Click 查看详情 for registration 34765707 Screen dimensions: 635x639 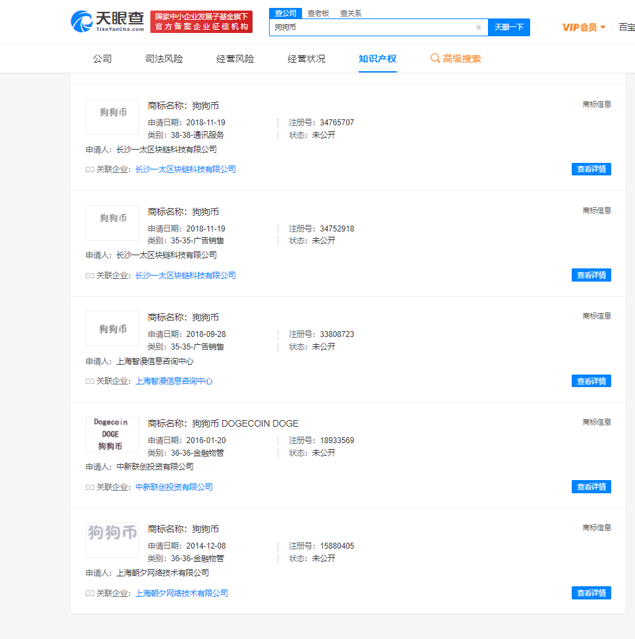(591, 169)
